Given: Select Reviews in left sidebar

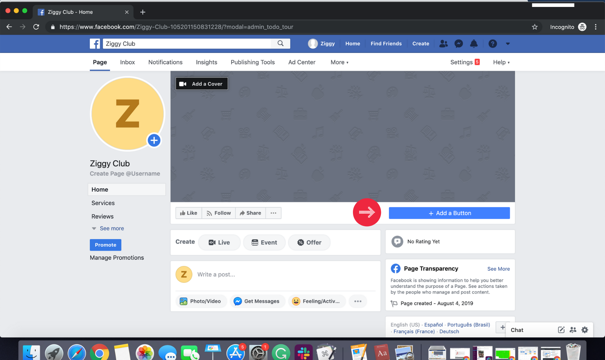Looking at the screenshot, I should (102, 217).
